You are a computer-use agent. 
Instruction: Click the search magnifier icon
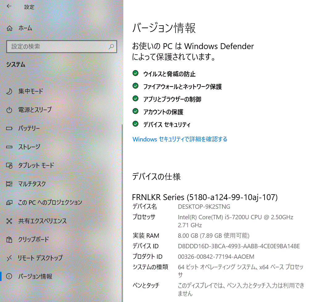[x=111, y=47]
